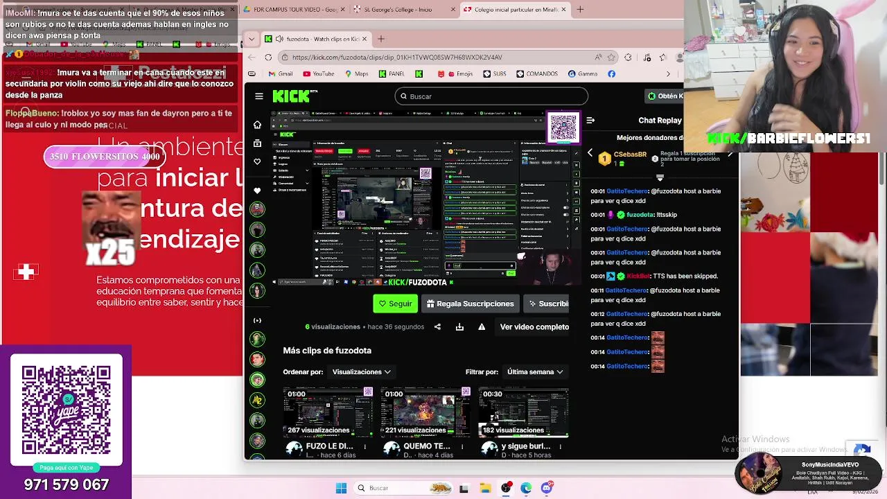Click the filled white heart sidebar icon
The width and height of the screenshot is (887, 499).
(257, 191)
